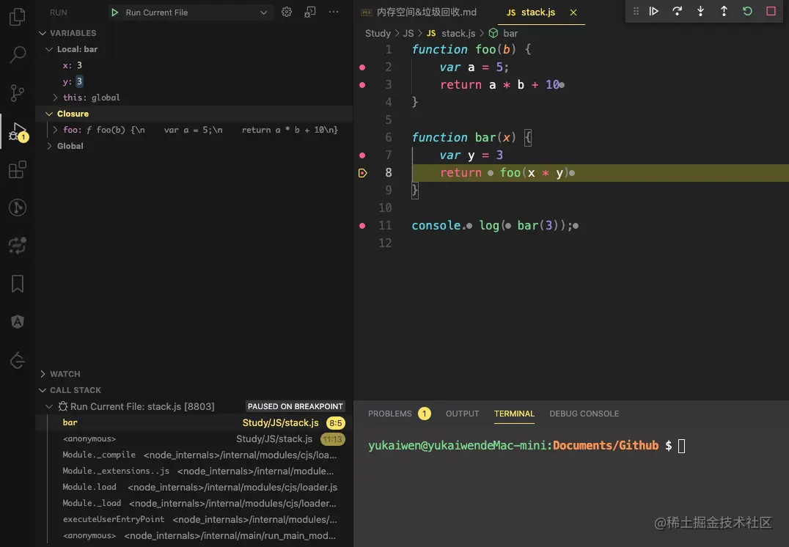This screenshot has height=547, width=789.
Task: Open the shield-A icon in activity bar
Action: click(x=17, y=322)
